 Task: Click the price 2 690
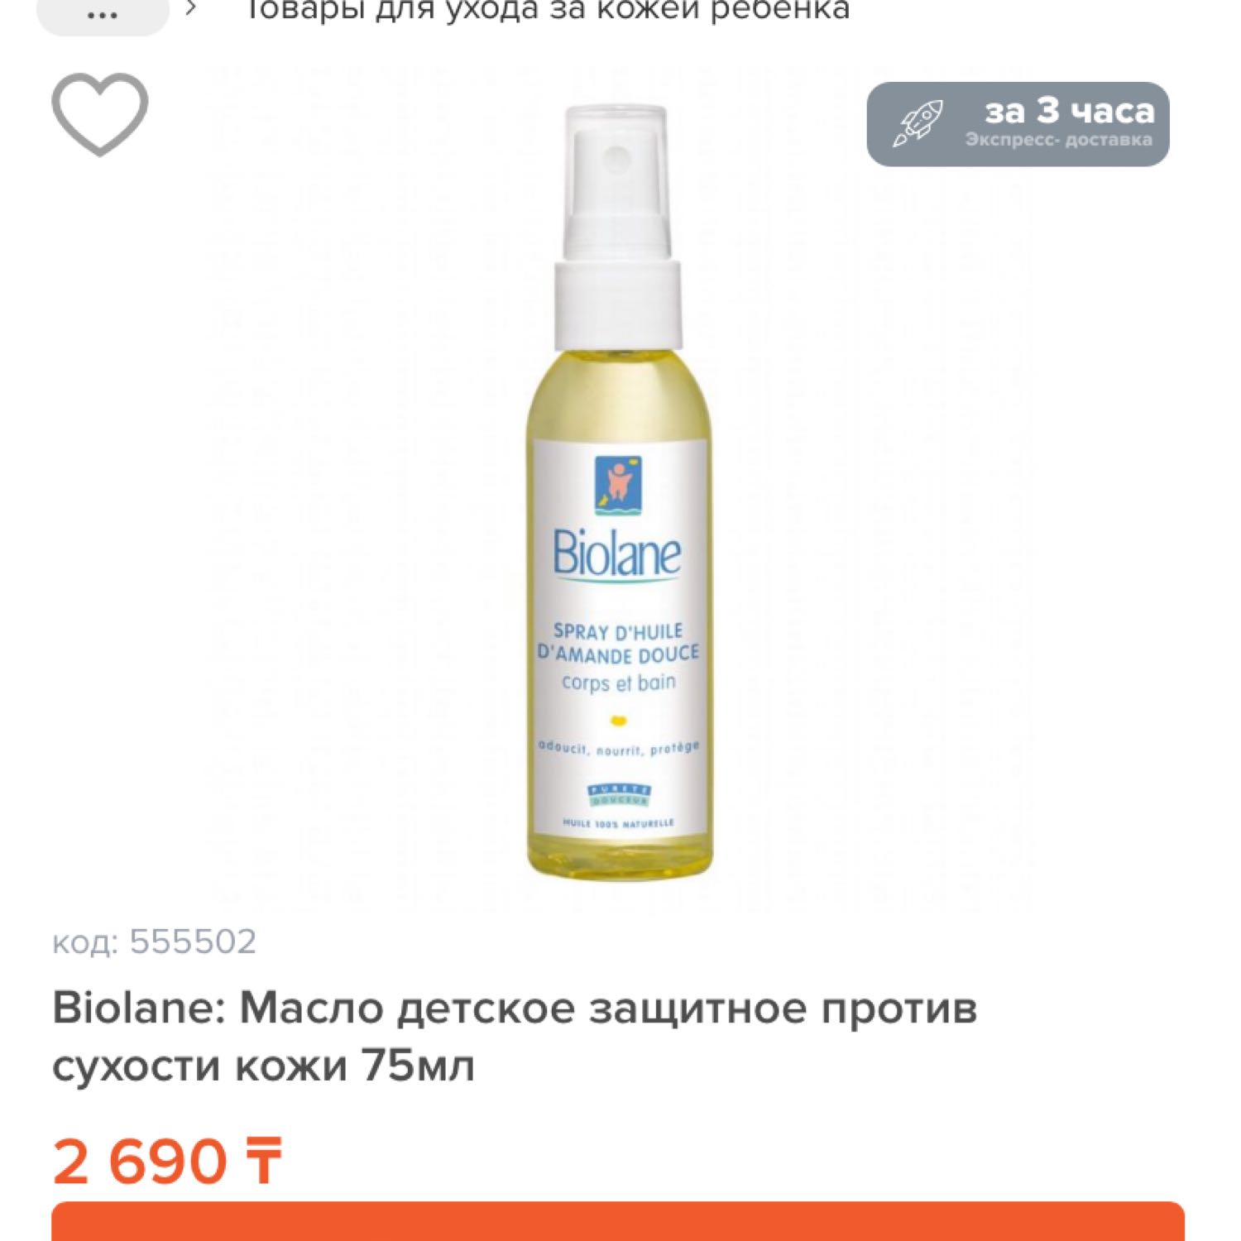(x=140, y=1162)
